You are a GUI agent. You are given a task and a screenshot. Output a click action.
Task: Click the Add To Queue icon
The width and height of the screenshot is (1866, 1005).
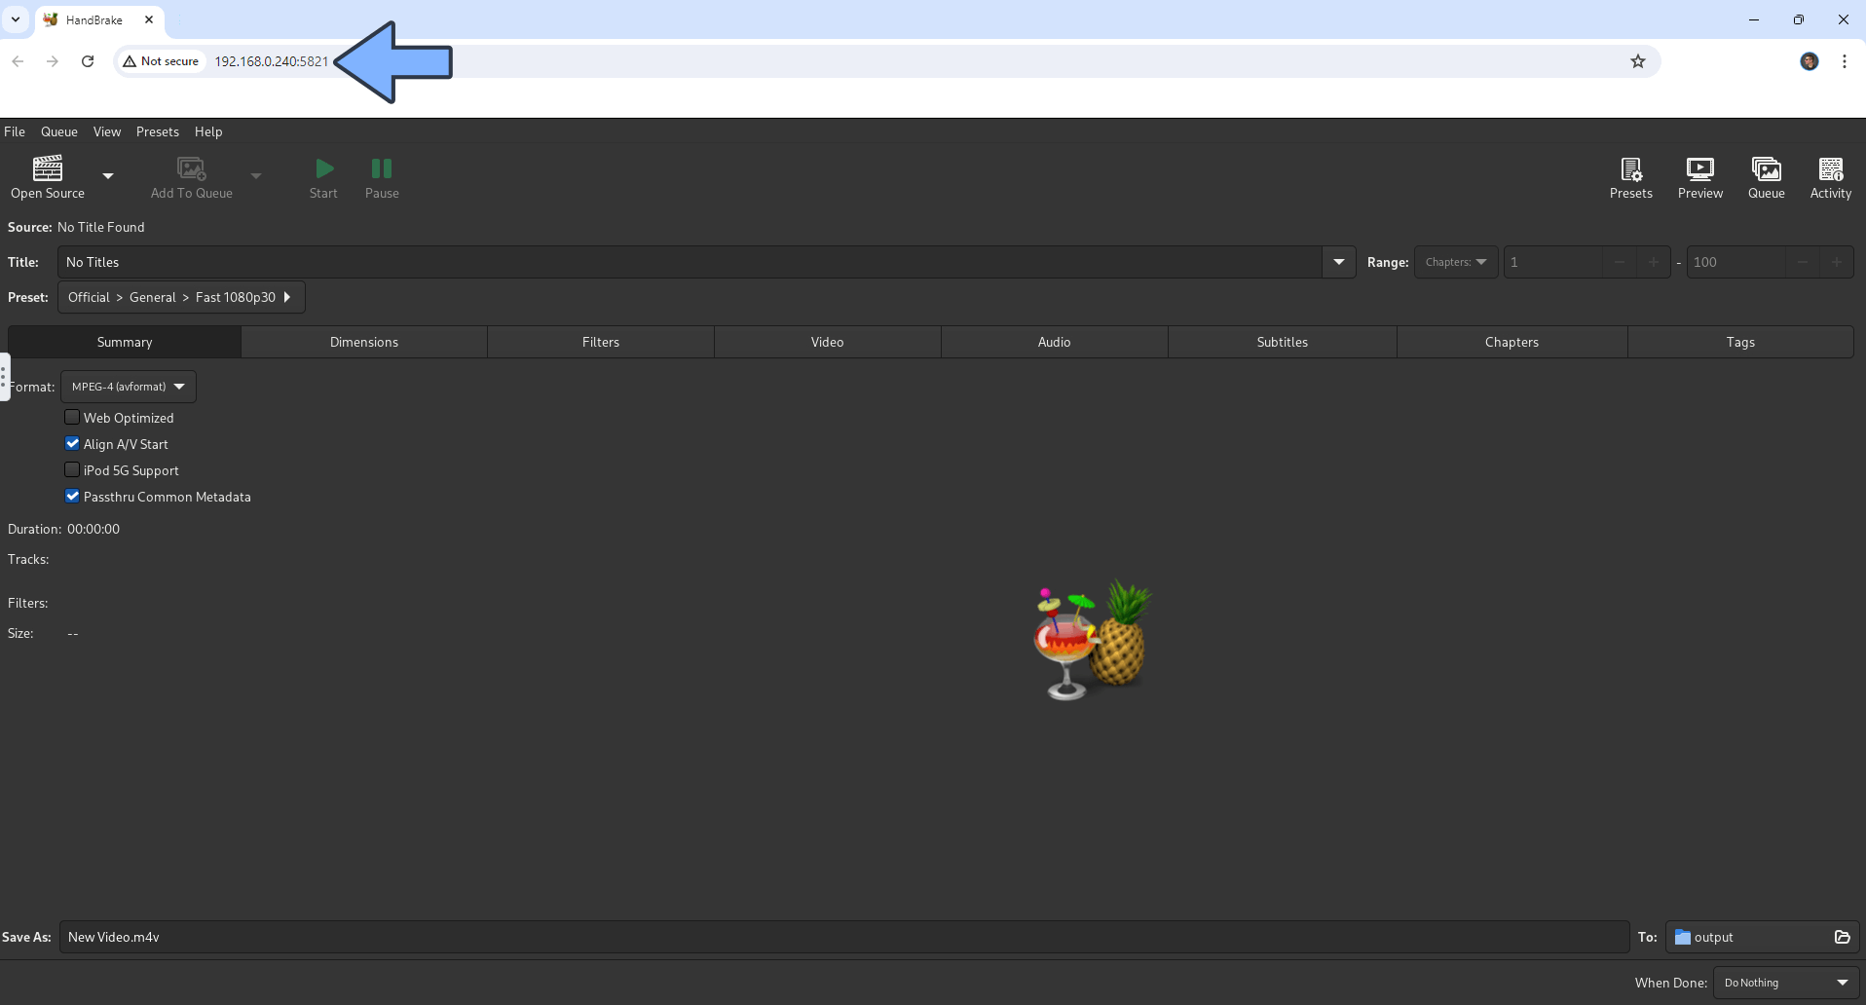click(x=191, y=168)
